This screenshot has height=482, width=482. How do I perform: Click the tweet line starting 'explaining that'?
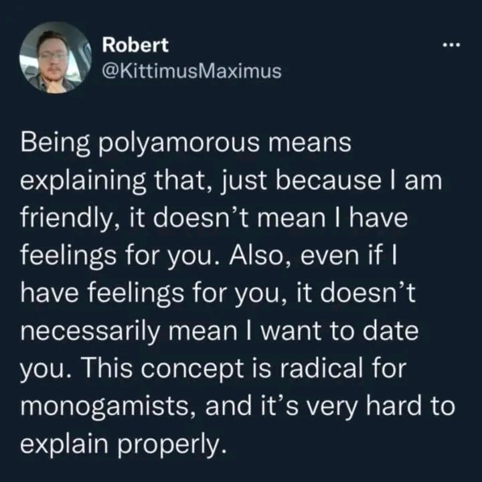tap(231, 181)
